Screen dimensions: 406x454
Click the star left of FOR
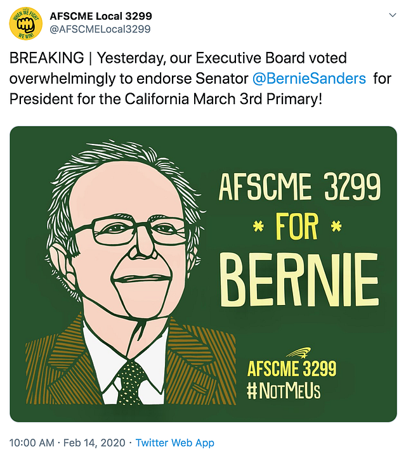click(259, 226)
